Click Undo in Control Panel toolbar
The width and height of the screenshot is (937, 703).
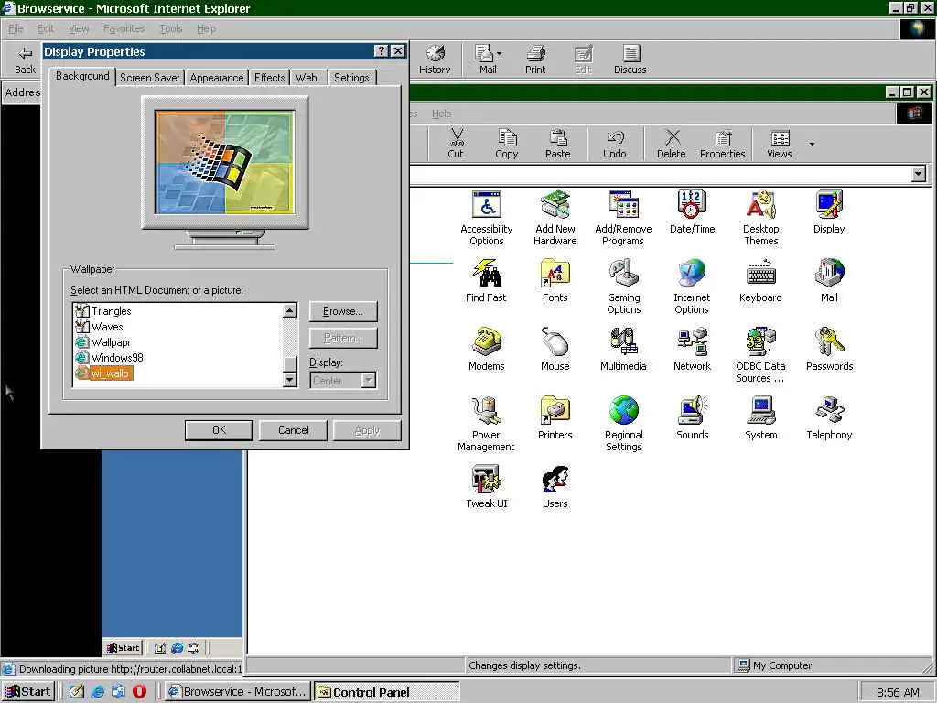click(614, 144)
